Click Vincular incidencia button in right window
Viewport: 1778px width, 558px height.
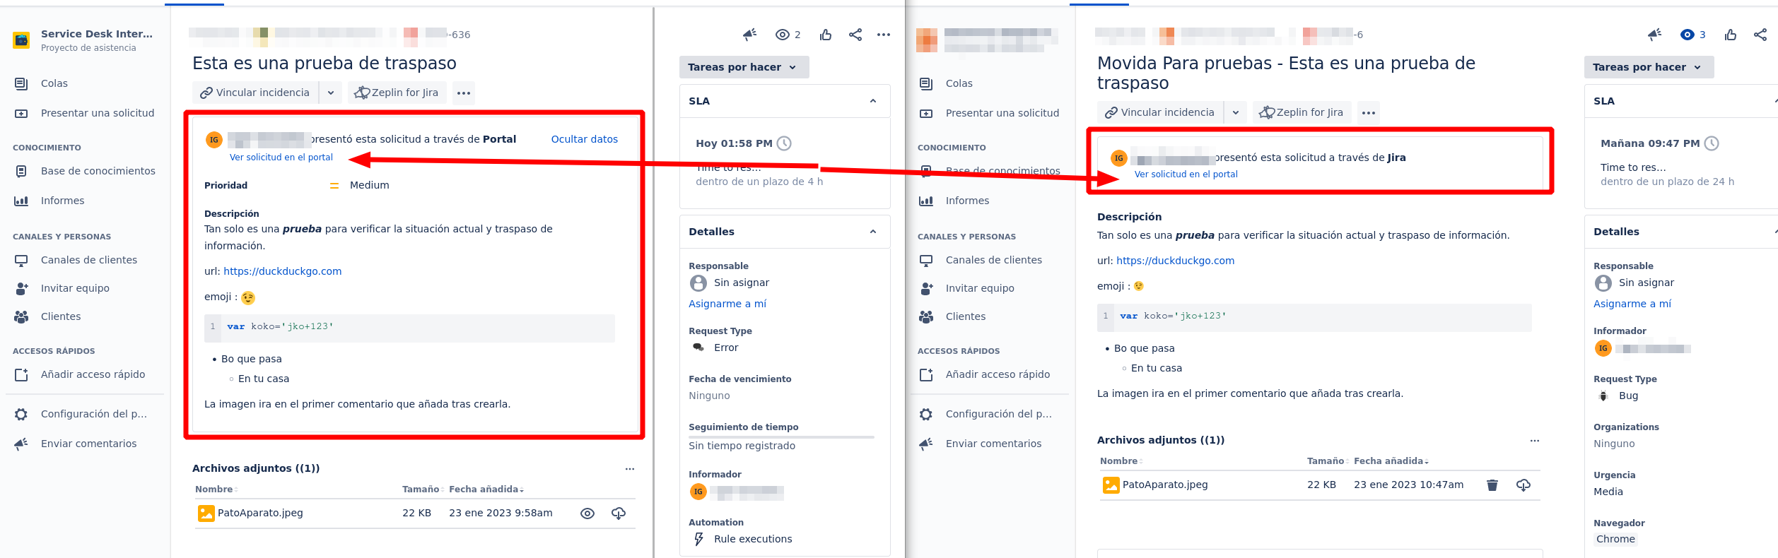[1160, 112]
